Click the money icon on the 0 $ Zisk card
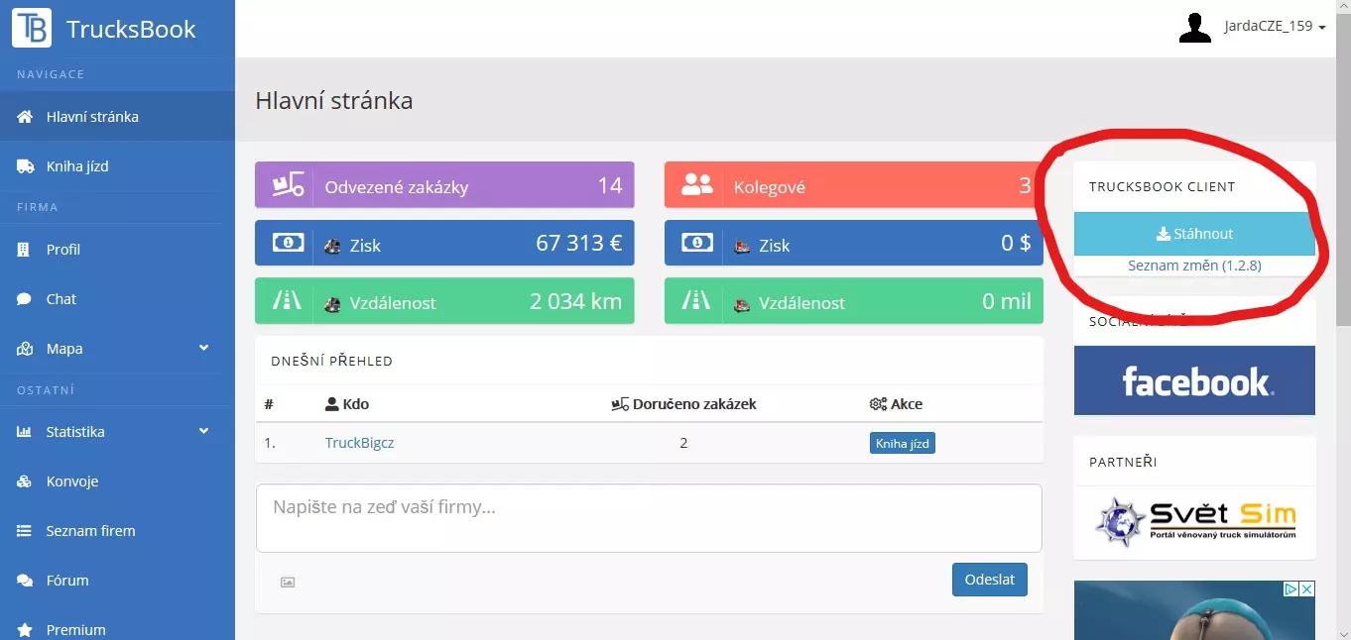The width and height of the screenshot is (1351, 640). [697, 244]
